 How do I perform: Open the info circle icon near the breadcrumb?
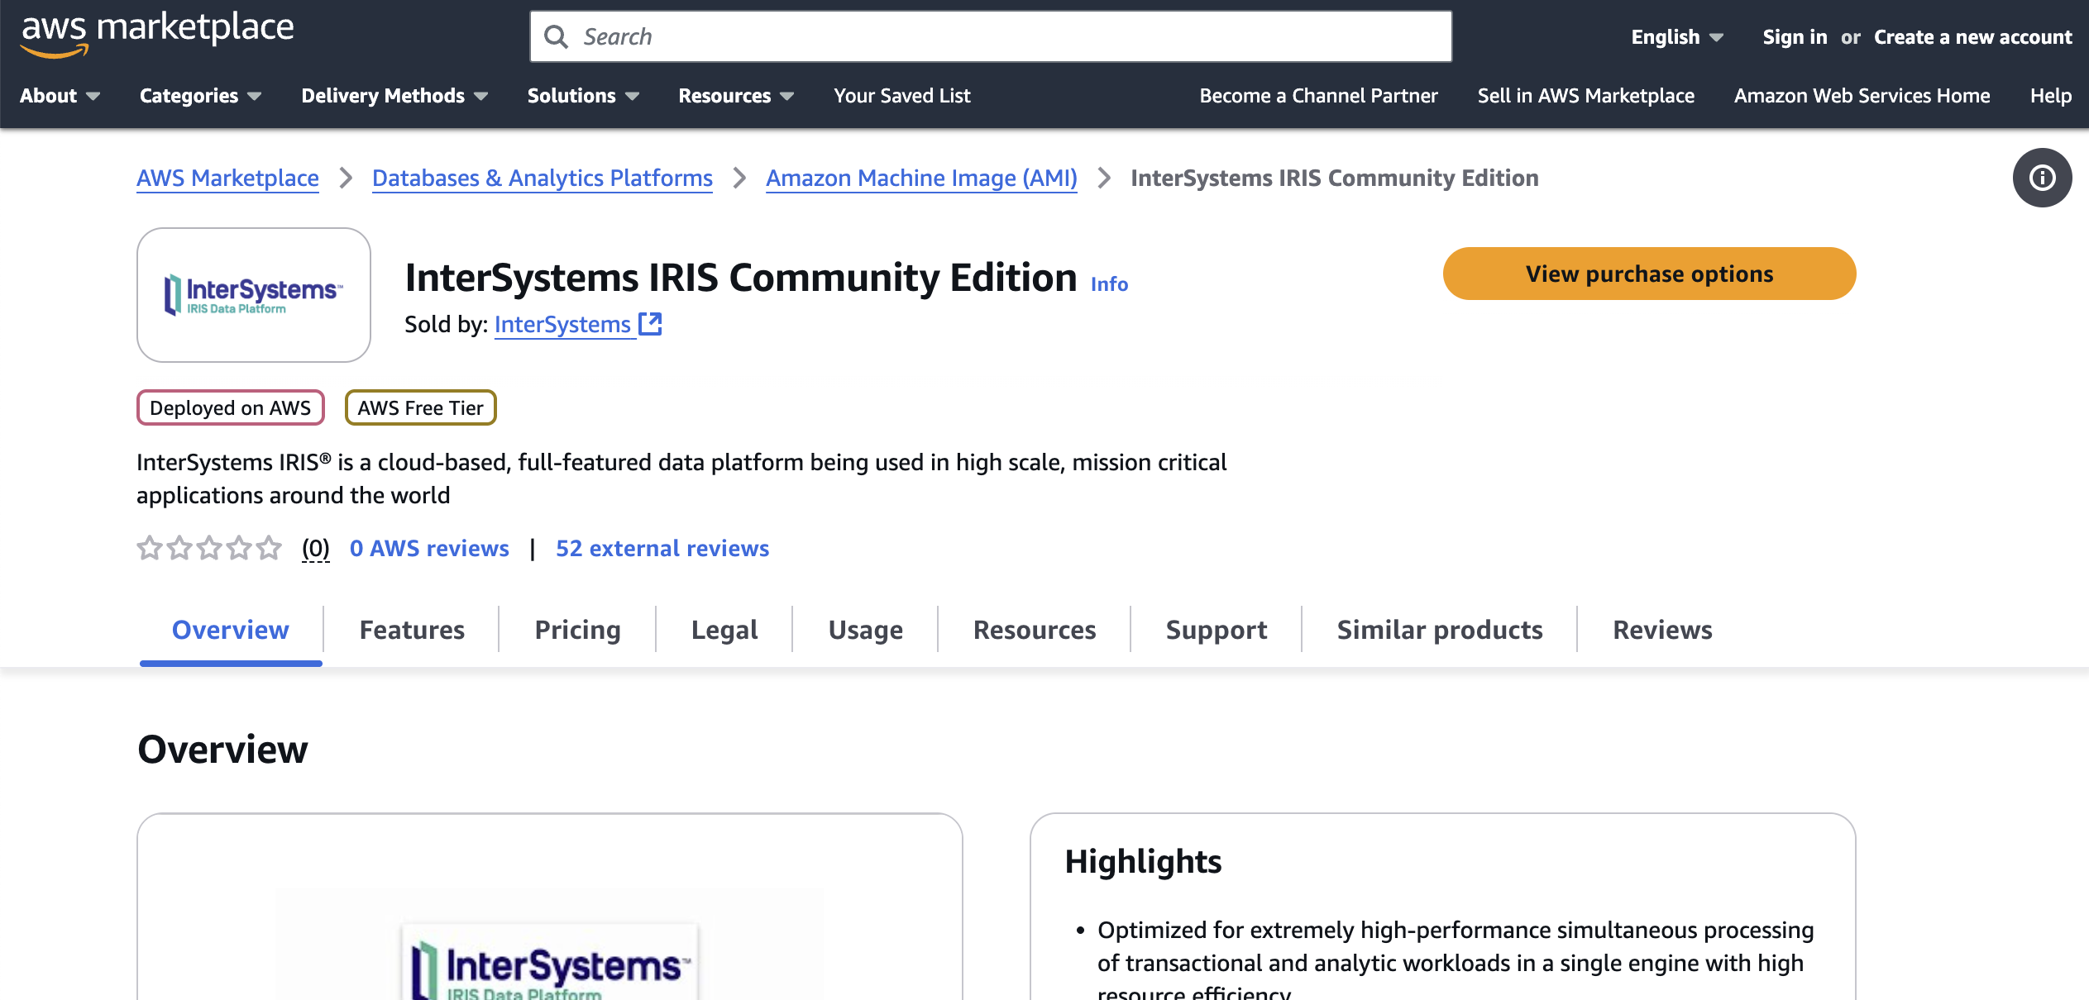(x=2041, y=178)
